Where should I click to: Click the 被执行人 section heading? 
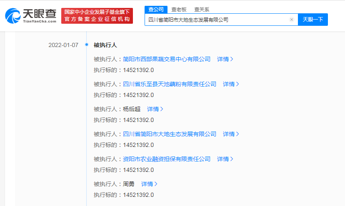tap(105, 45)
